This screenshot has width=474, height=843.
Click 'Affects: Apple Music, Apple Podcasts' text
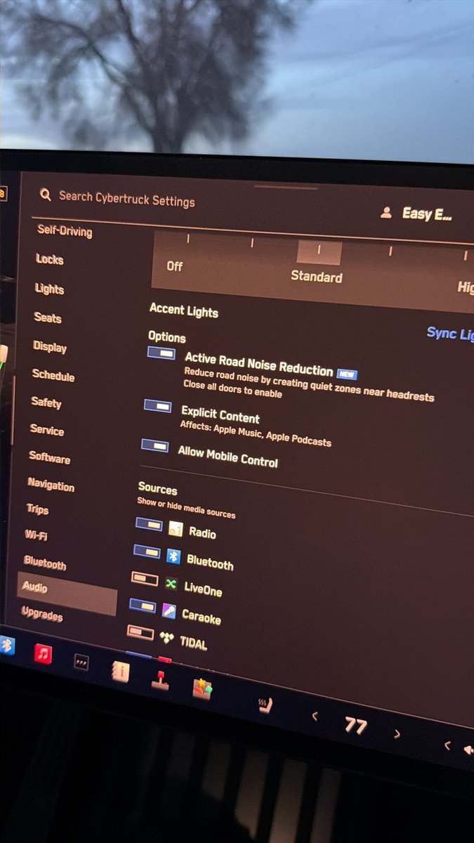256,434
